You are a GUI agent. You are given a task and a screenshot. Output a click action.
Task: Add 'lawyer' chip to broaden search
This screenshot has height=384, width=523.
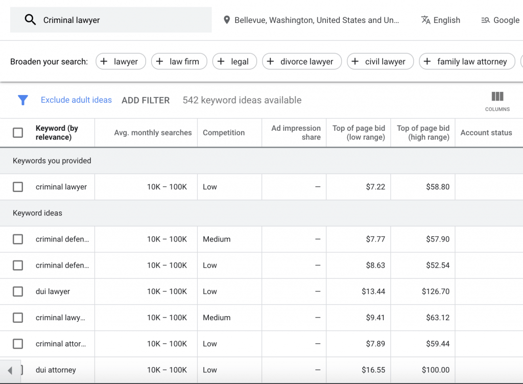point(120,62)
